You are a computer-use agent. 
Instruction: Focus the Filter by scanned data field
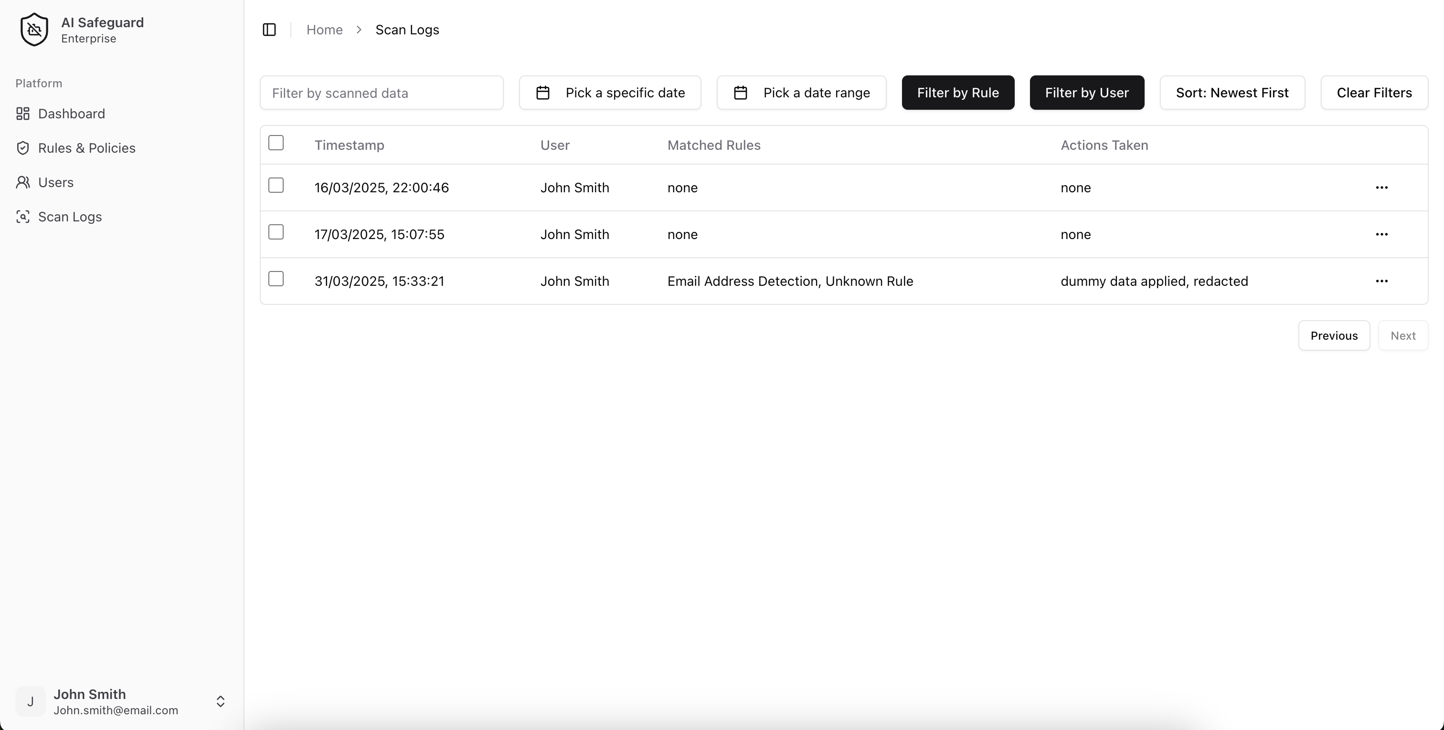(x=381, y=93)
